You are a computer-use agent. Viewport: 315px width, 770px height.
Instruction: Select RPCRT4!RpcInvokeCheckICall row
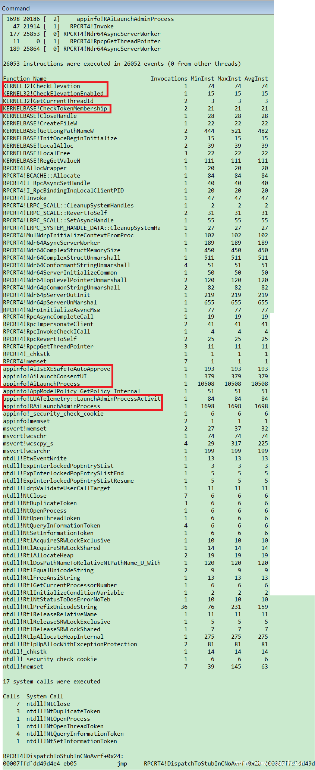pos(135,331)
